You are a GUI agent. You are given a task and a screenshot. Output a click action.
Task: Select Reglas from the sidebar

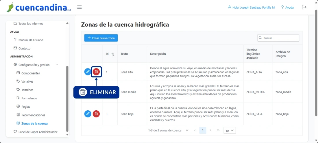point(25,107)
